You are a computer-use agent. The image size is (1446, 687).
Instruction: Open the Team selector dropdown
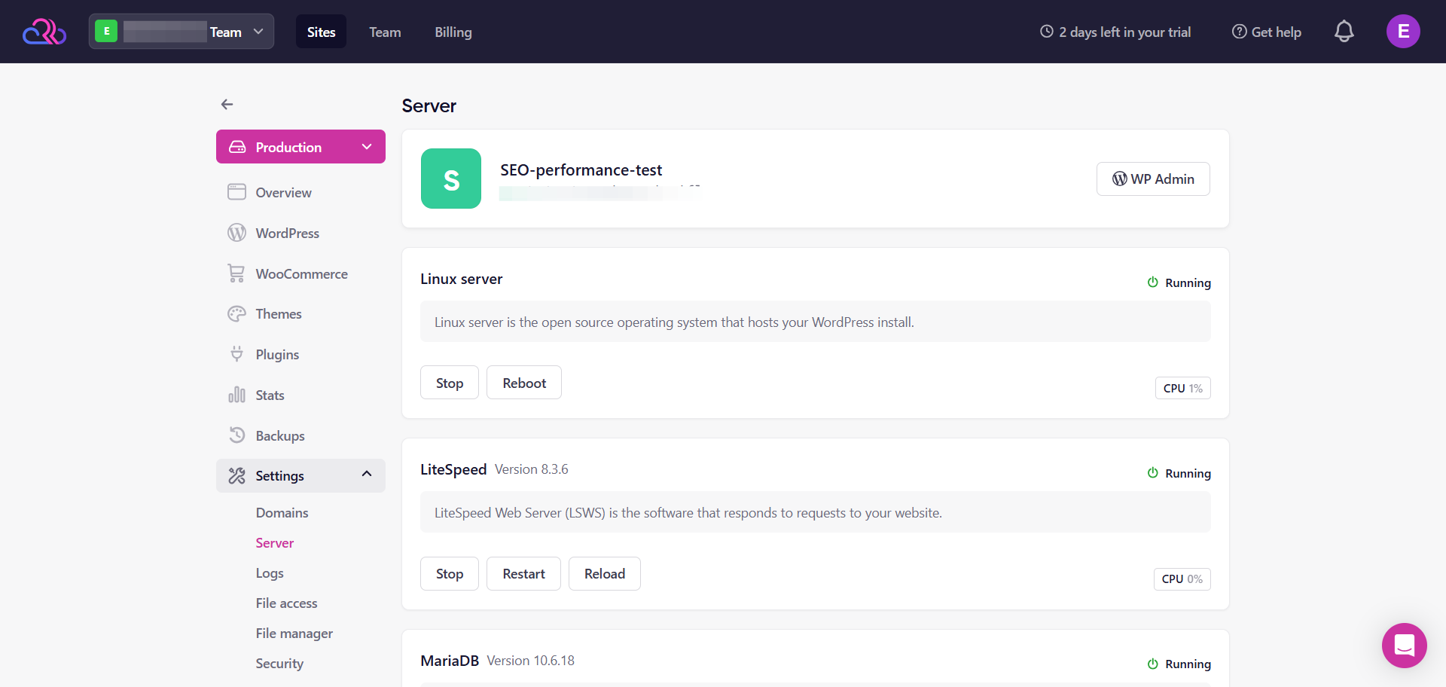[182, 32]
